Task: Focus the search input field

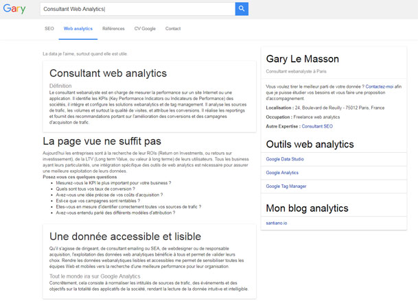Action: coord(137,9)
